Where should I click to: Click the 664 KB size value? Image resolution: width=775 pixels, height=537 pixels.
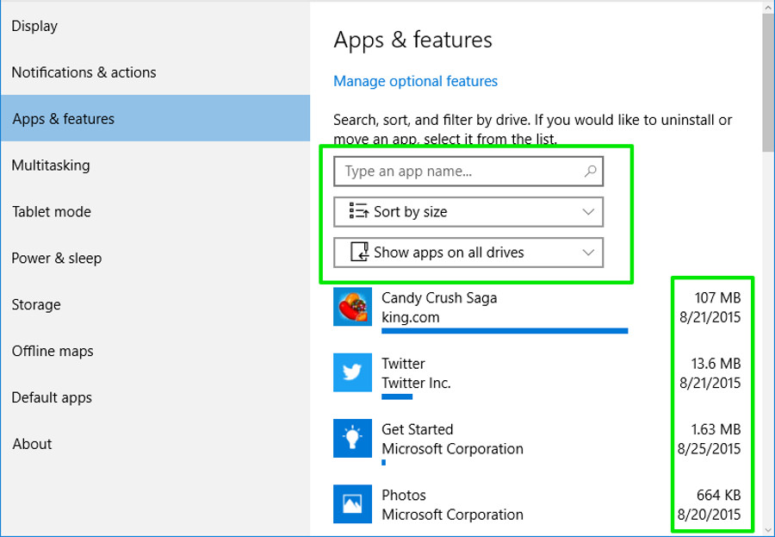719,496
